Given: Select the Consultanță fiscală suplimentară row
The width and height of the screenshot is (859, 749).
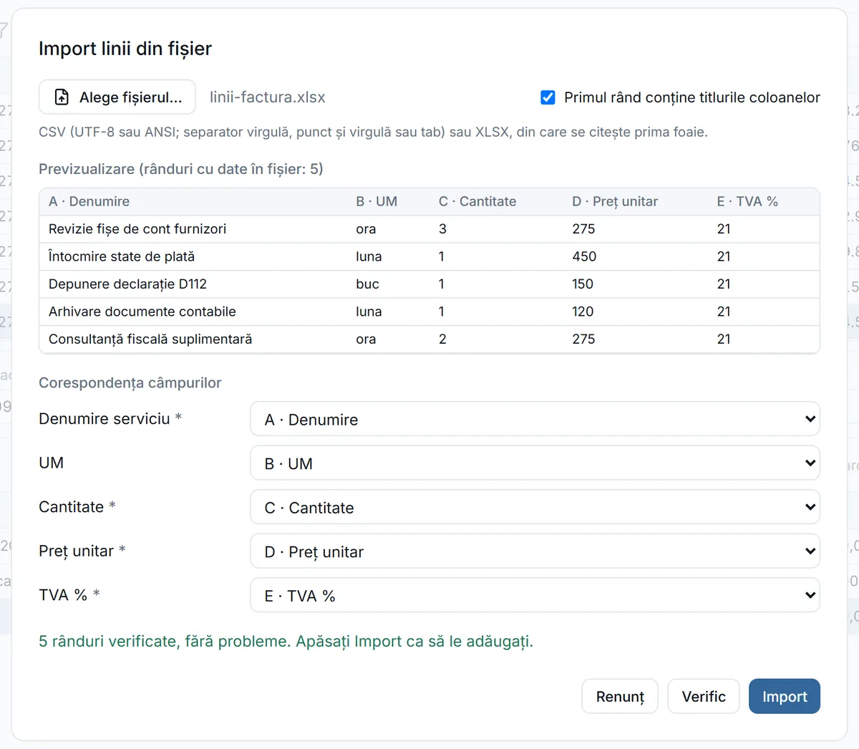Looking at the screenshot, I should point(429,339).
